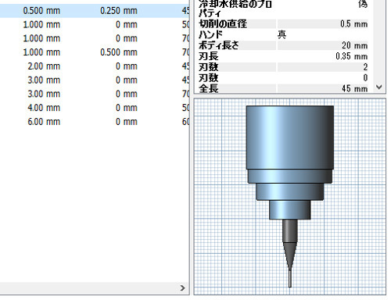Click the tool holder in the preview

(x=290, y=162)
